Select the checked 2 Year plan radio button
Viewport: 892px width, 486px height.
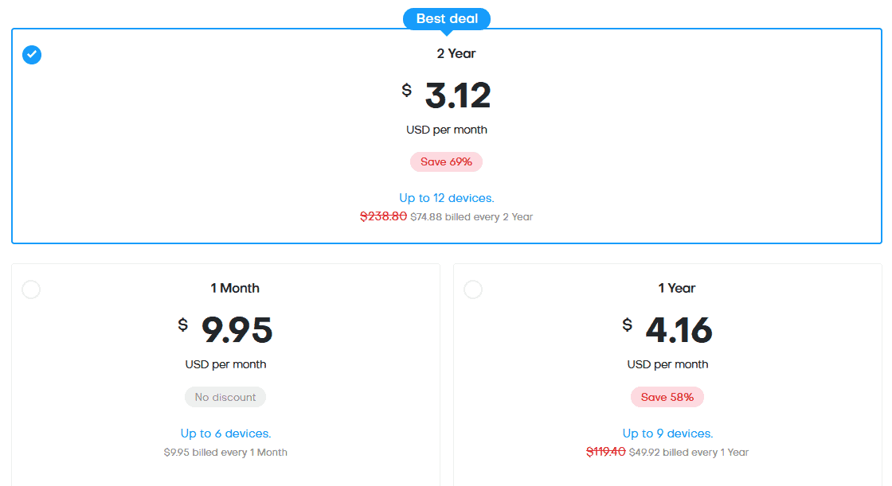(32, 55)
